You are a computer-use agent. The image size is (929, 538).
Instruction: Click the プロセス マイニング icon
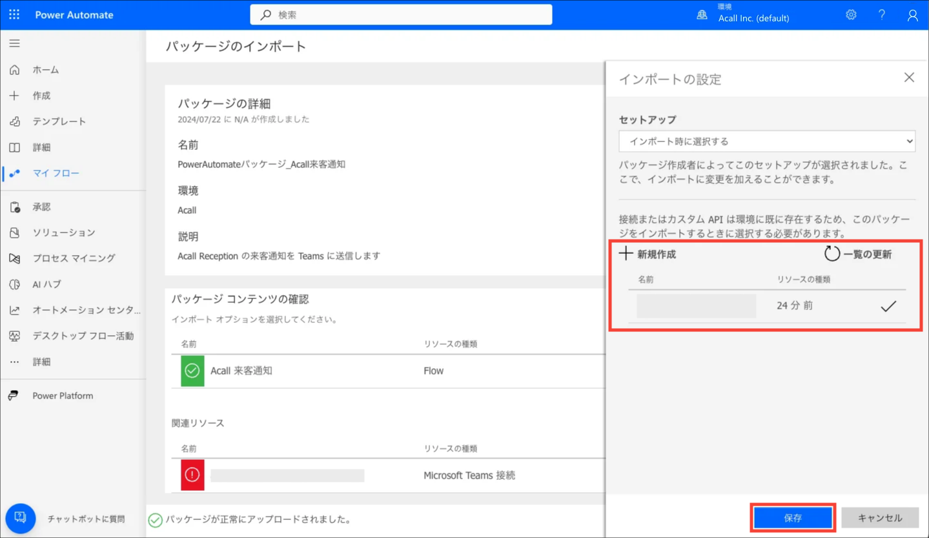click(14, 258)
